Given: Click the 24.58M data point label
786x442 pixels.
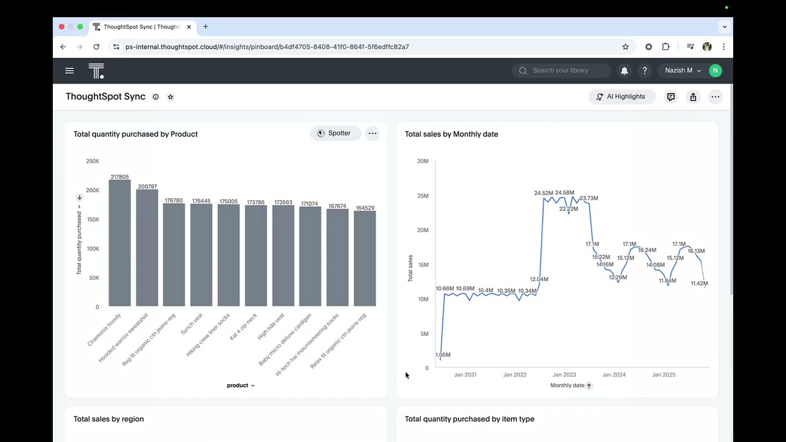Looking at the screenshot, I should point(564,193).
